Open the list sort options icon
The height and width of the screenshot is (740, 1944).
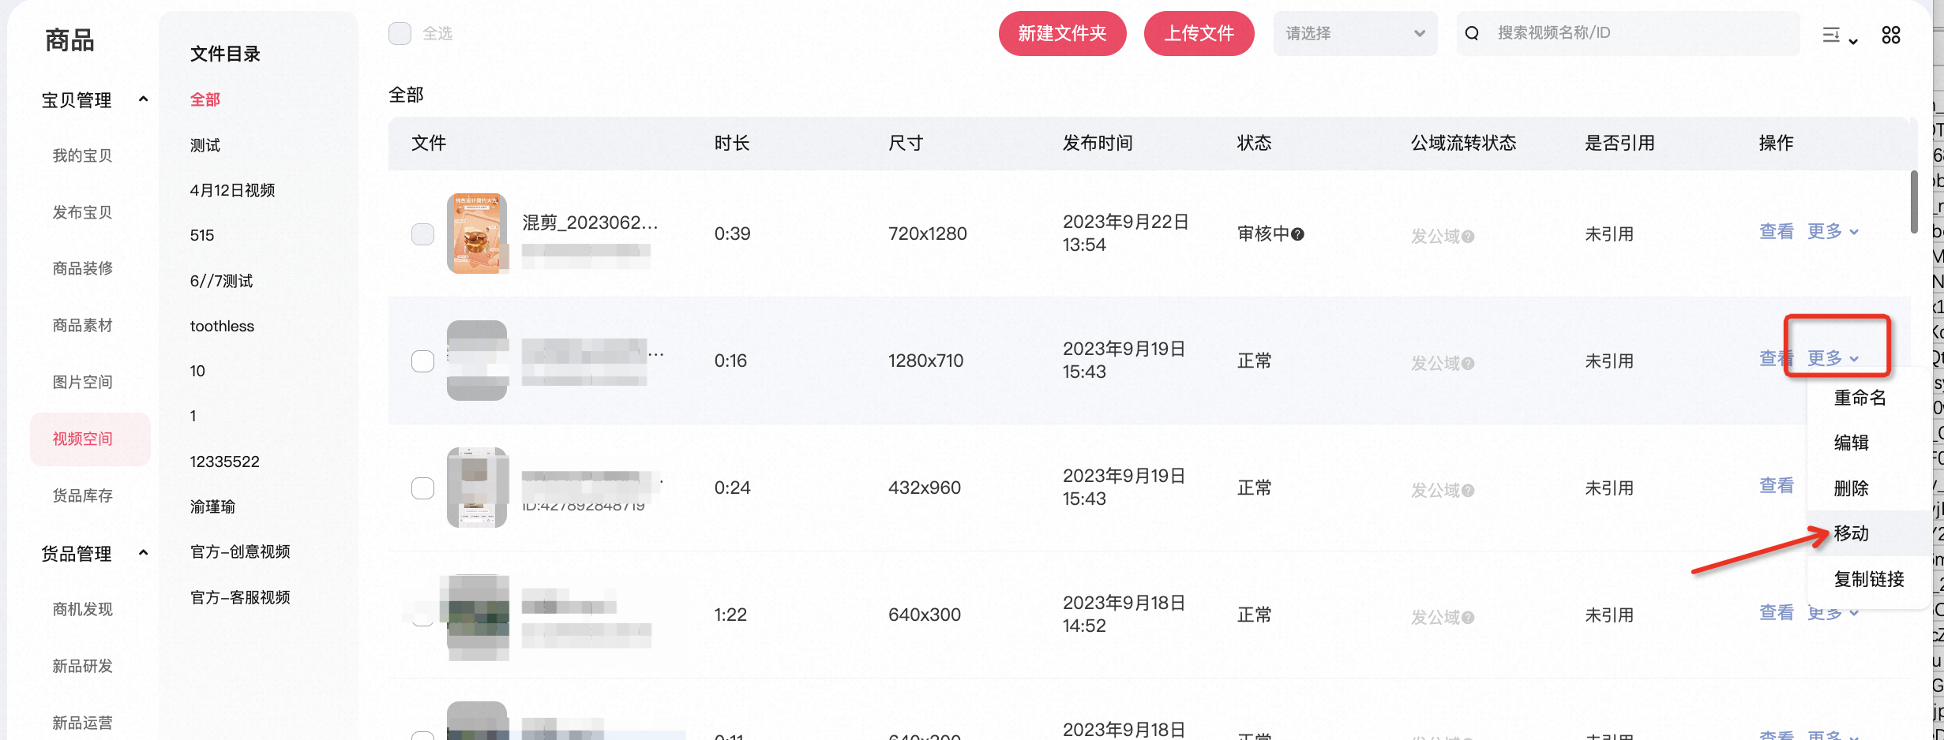click(x=1840, y=35)
